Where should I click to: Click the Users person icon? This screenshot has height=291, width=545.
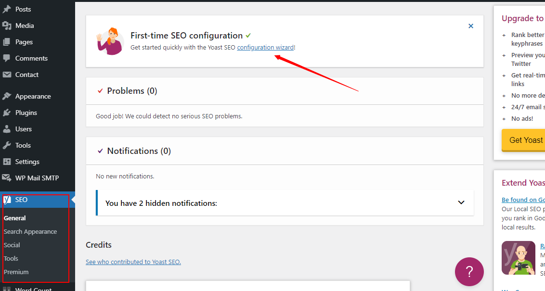coord(7,129)
